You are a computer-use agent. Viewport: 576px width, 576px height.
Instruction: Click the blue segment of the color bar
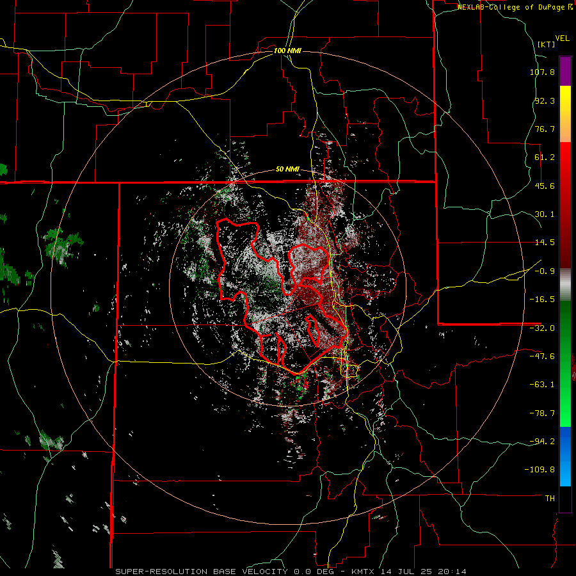tap(565, 456)
